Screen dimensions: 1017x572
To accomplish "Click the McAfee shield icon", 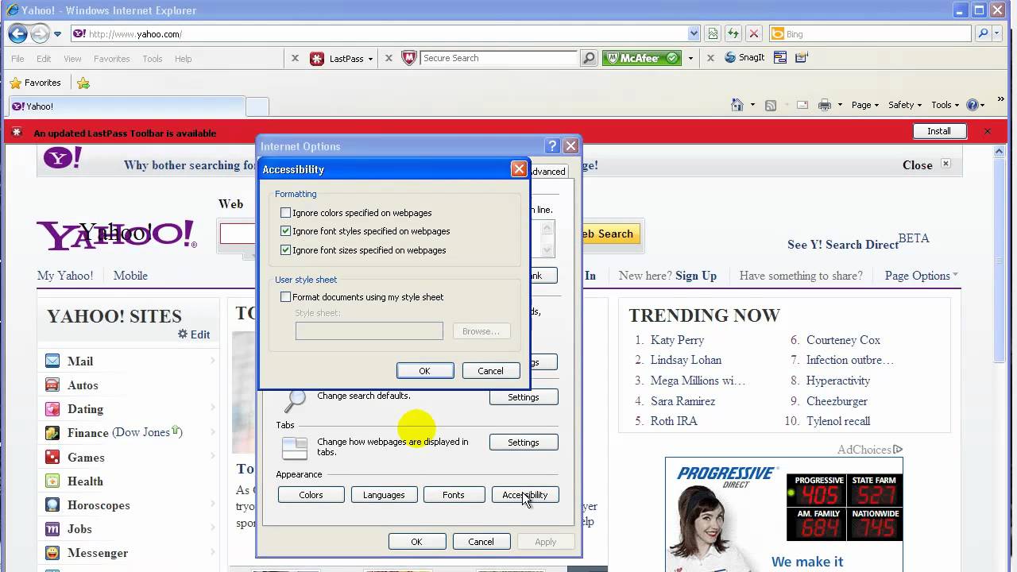I will [x=409, y=58].
